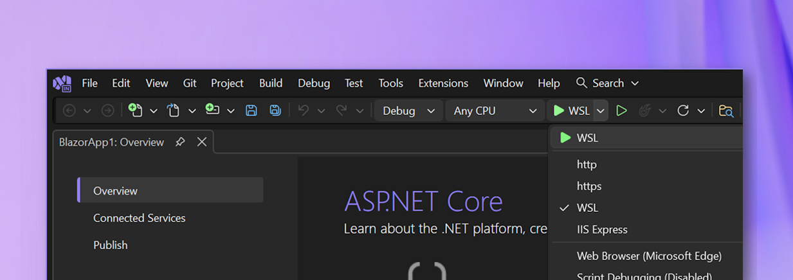793x280 pixels.
Task: Click the Add New Item icon
Action: (x=212, y=110)
